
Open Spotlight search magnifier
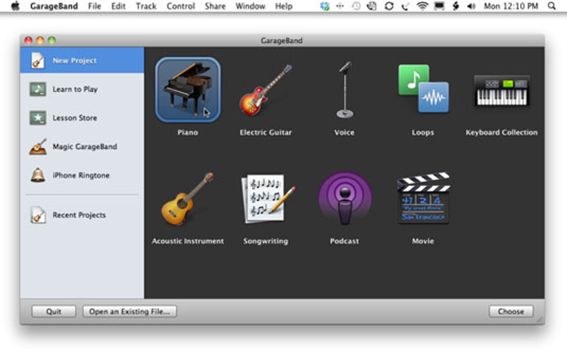click(551, 6)
